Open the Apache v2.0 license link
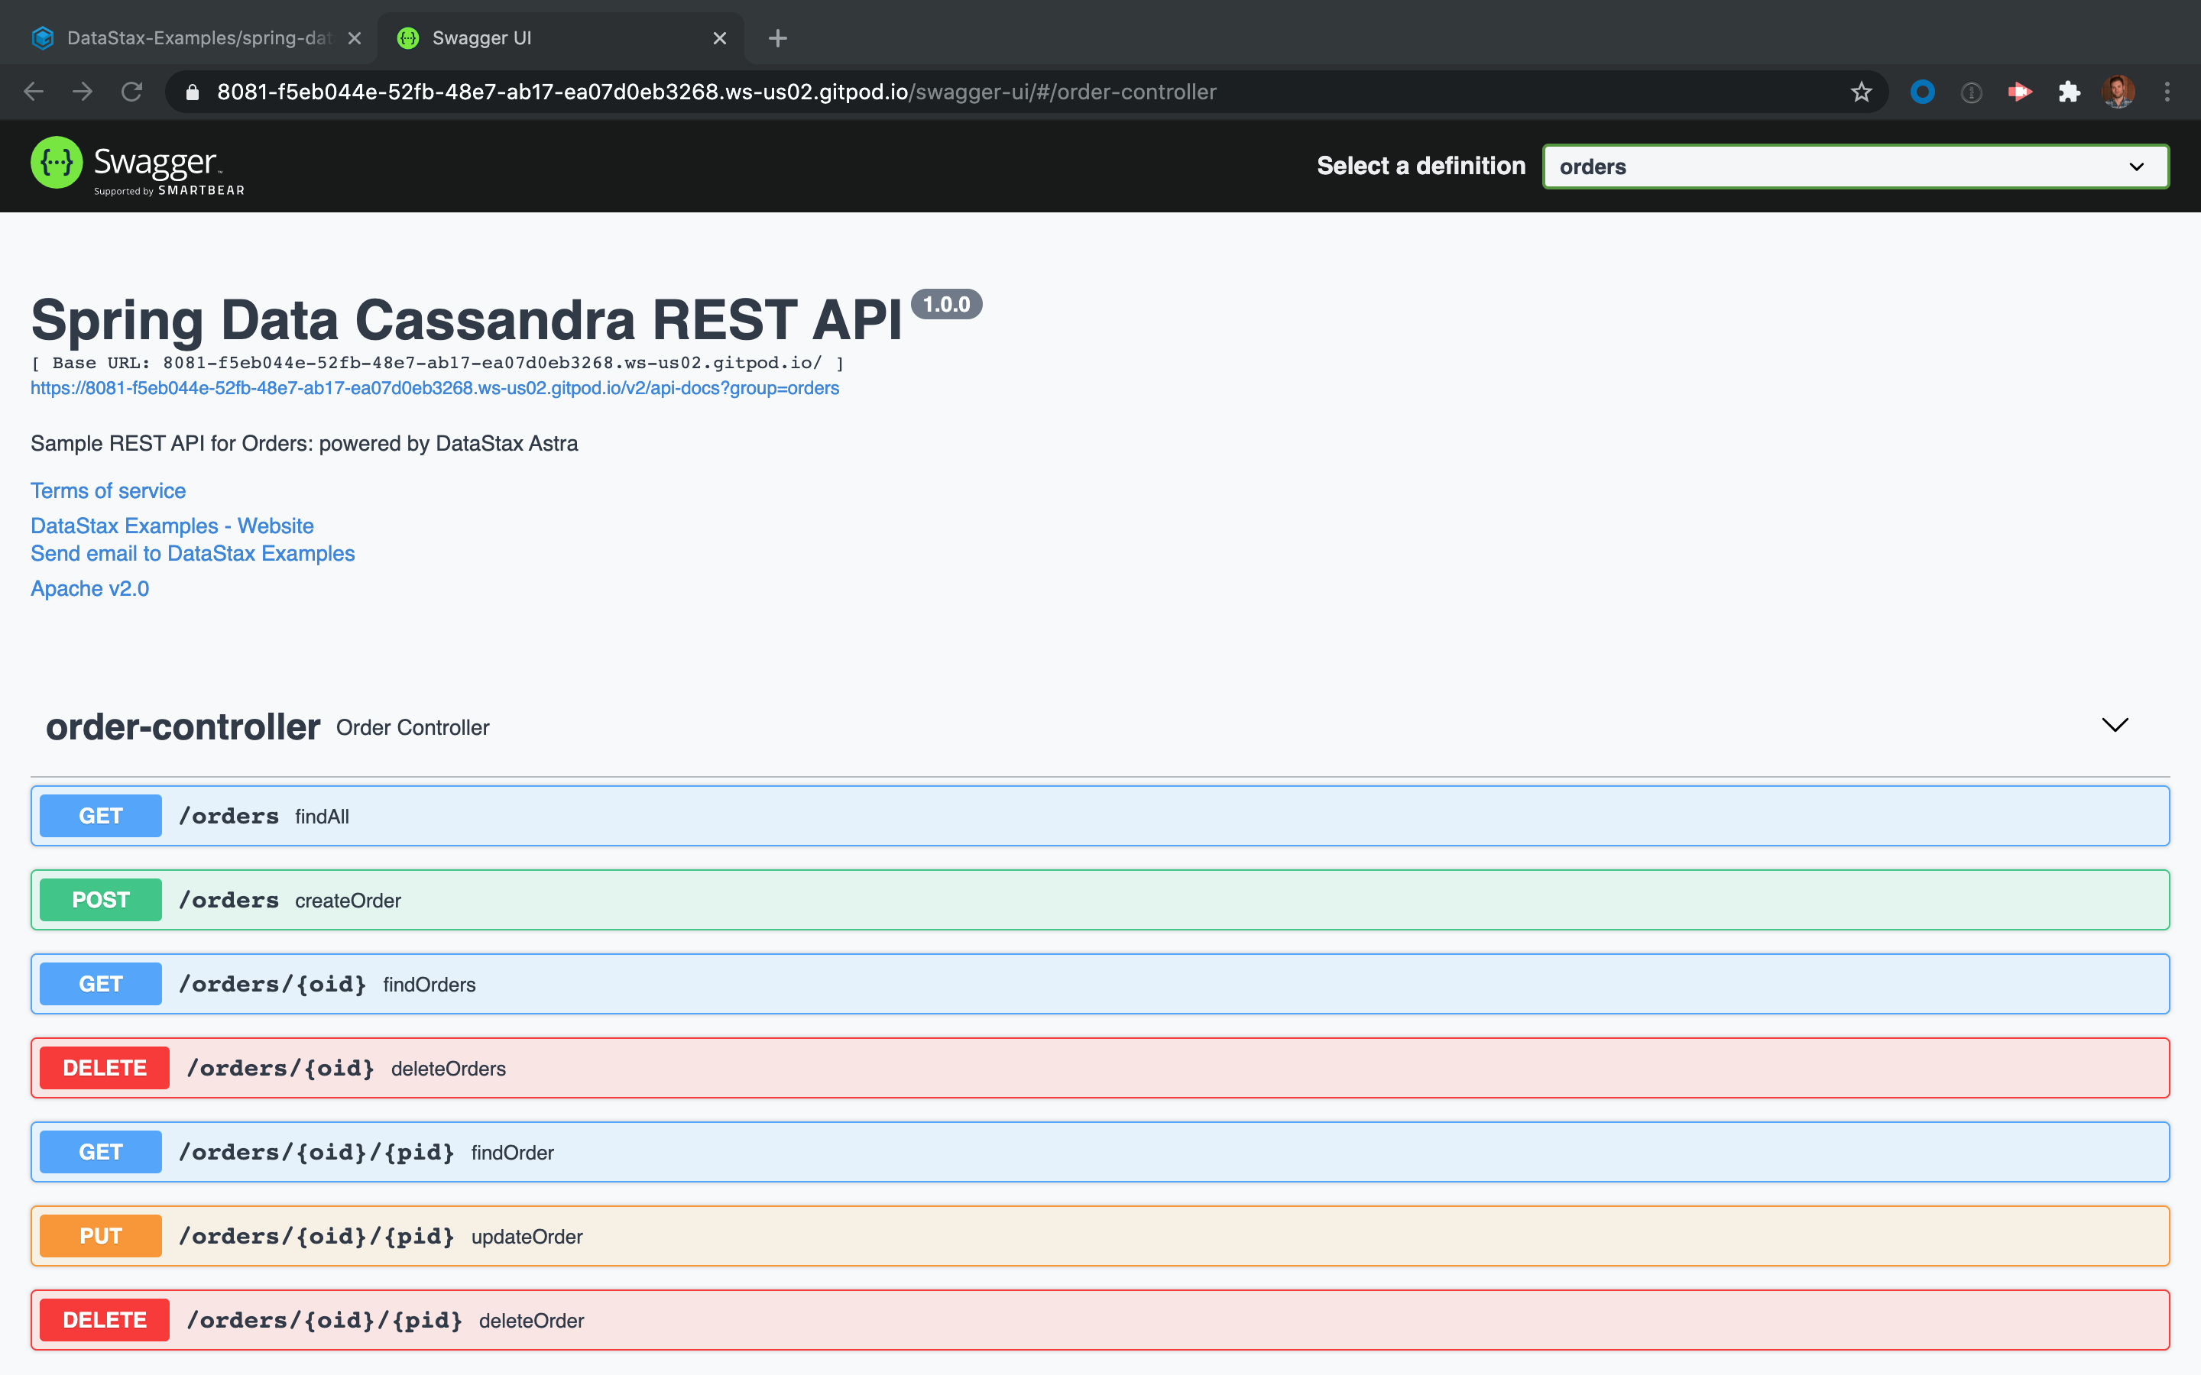 89,587
